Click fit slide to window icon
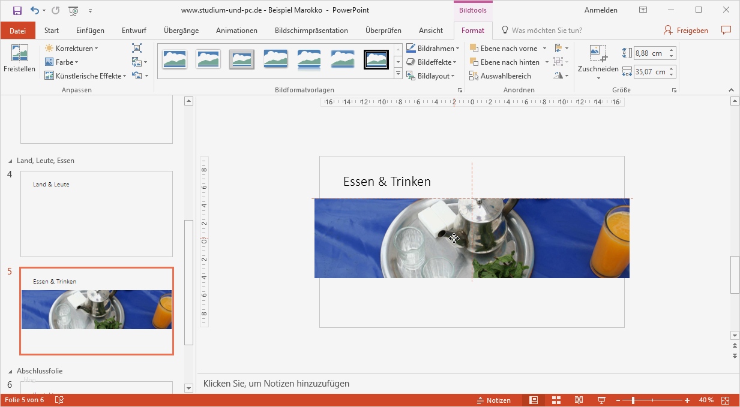Screen dimensions: 740x407 [x=725, y=400]
